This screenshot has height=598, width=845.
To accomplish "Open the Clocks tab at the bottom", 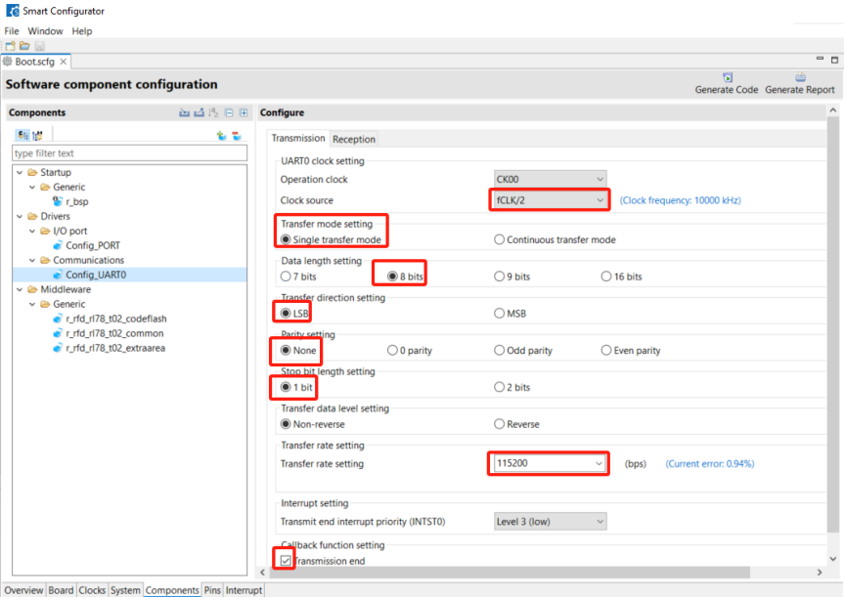I will 92,590.
